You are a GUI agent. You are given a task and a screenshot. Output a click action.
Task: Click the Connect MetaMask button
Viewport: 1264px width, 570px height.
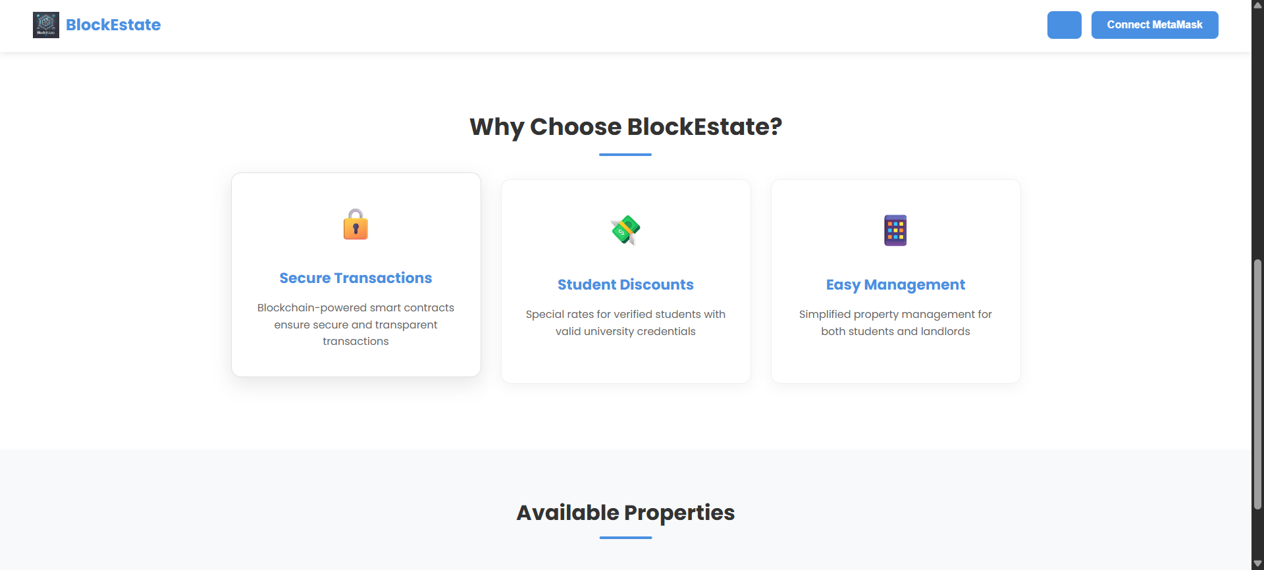[x=1154, y=25]
